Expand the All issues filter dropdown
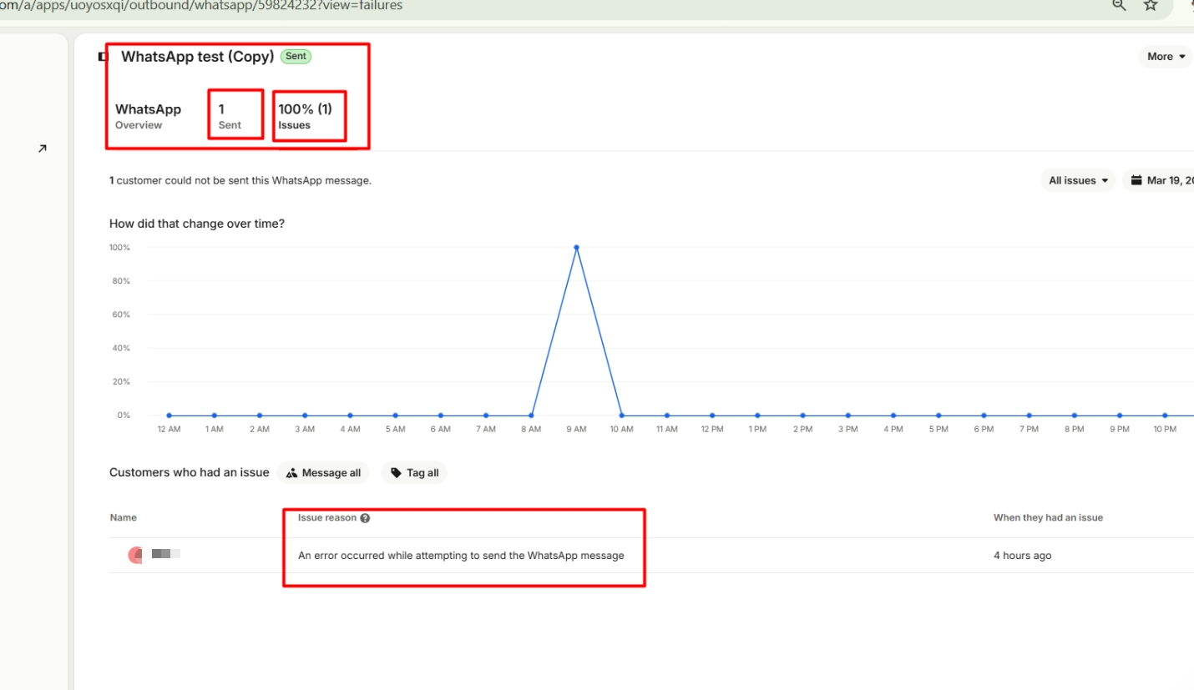 (1078, 180)
